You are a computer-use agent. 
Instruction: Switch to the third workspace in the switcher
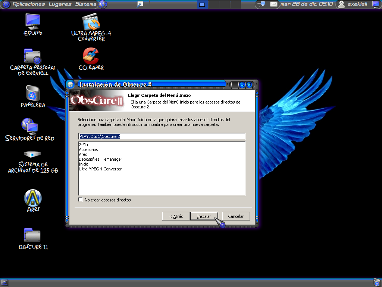click(224, 4)
